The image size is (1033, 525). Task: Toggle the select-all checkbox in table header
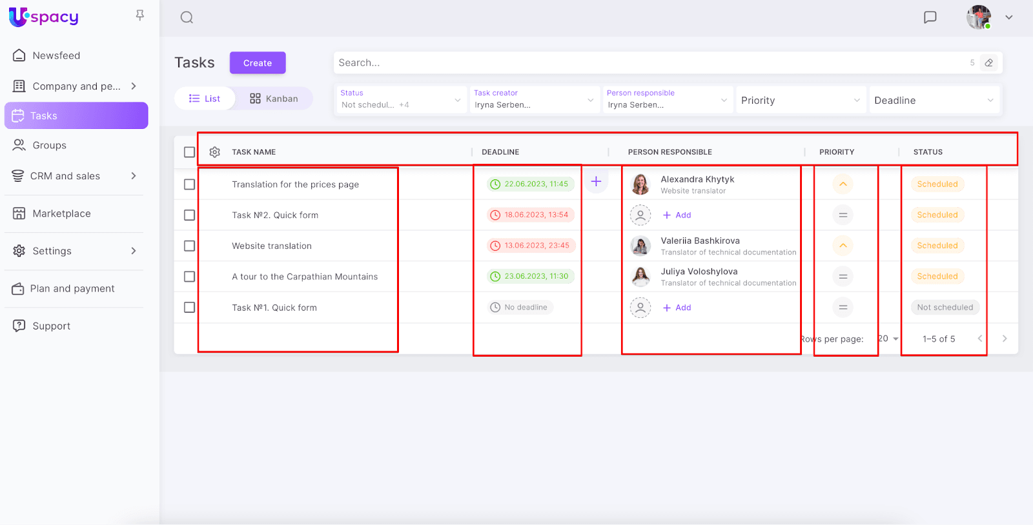(189, 152)
